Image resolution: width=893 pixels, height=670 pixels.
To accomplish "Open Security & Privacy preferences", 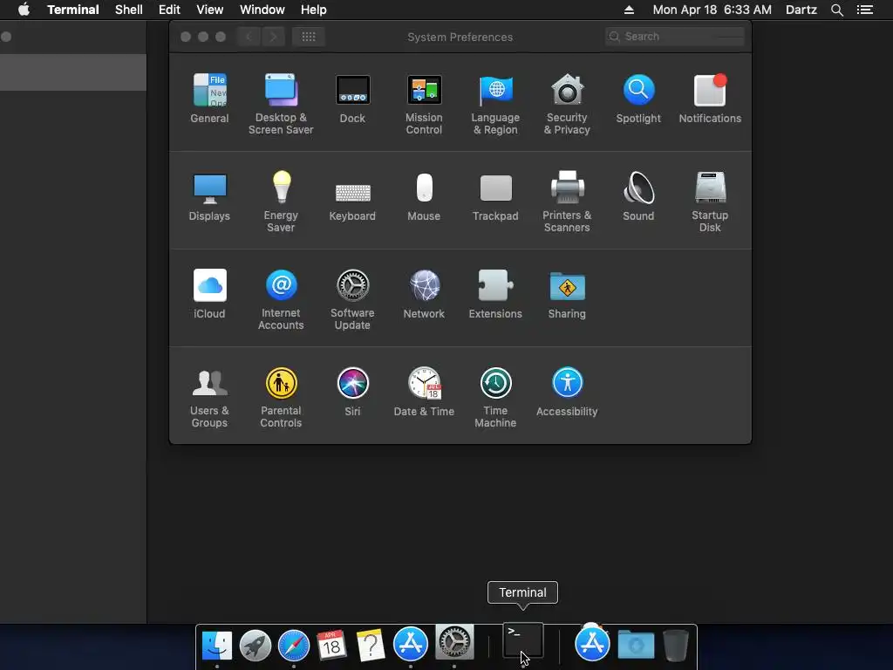I will coord(567,104).
